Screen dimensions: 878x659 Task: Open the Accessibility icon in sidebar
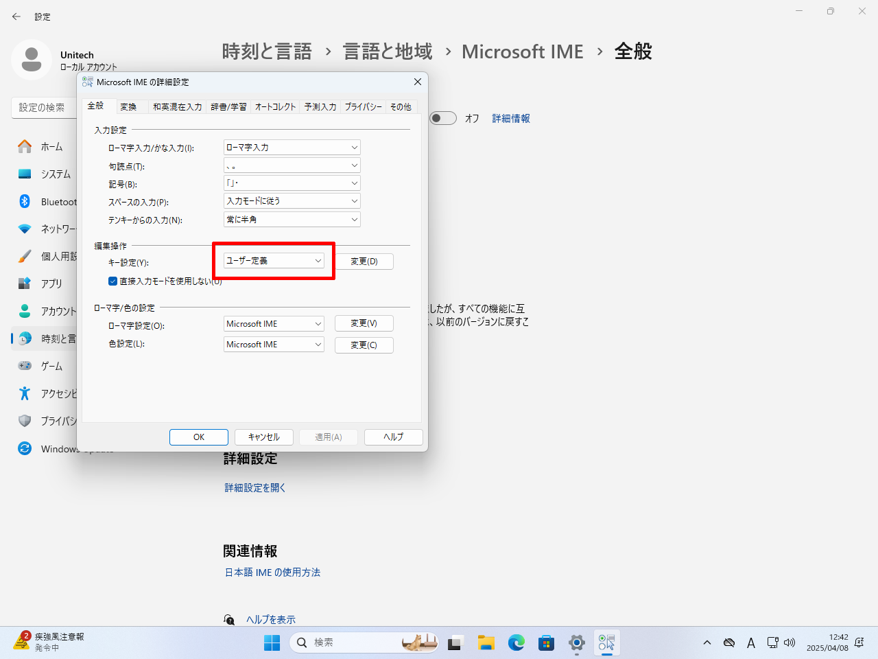click(25, 393)
